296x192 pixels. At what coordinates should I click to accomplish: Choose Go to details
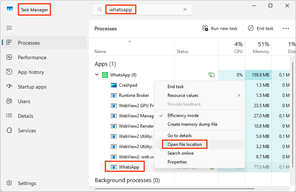coord(199,136)
